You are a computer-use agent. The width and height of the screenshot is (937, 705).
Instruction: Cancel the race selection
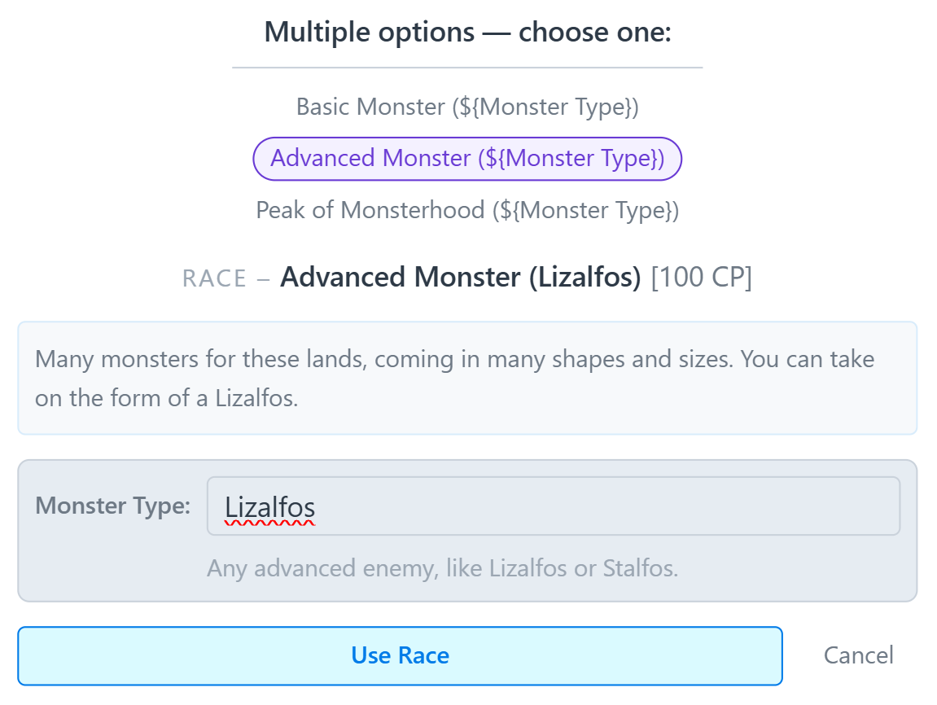[x=858, y=655]
